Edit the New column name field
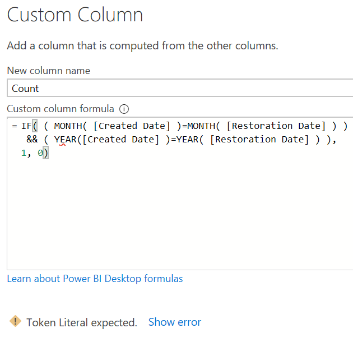Image resolution: width=353 pixels, height=342 pixels. (x=180, y=88)
